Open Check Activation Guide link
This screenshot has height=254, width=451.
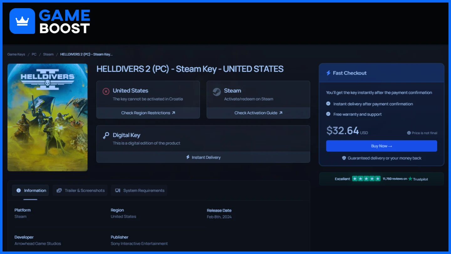258,113
